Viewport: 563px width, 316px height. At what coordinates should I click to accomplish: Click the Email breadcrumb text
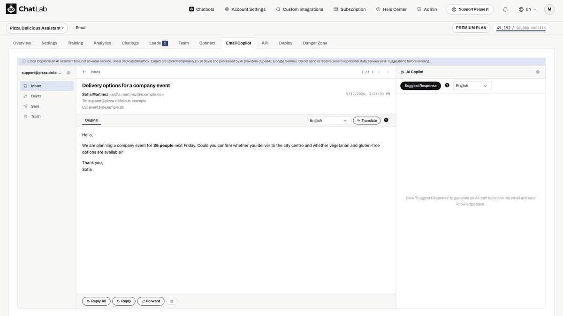81,28
